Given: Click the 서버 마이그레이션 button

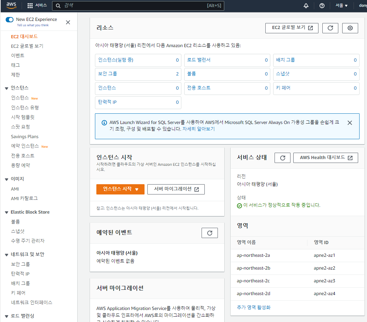Looking at the screenshot, I should 176,189.
